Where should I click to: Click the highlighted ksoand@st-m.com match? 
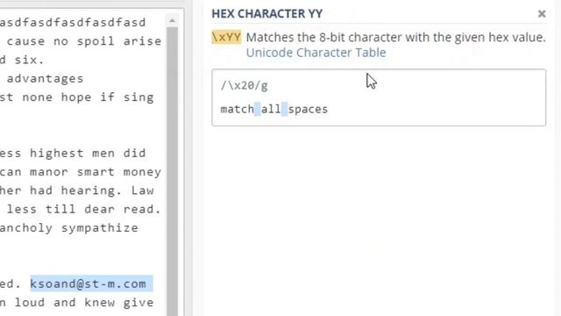point(91,284)
